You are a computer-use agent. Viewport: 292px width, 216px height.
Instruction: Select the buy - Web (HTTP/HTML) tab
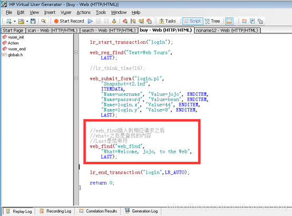click(x=166, y=30)
